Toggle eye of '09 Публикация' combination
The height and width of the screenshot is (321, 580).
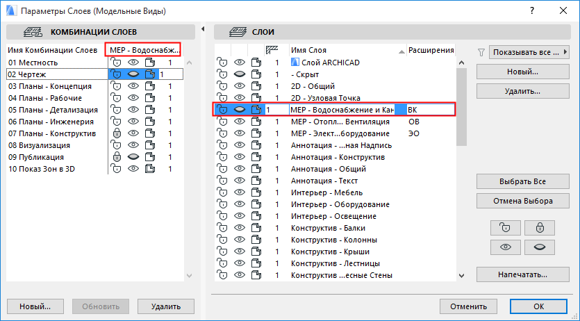(x=133, y=157)
